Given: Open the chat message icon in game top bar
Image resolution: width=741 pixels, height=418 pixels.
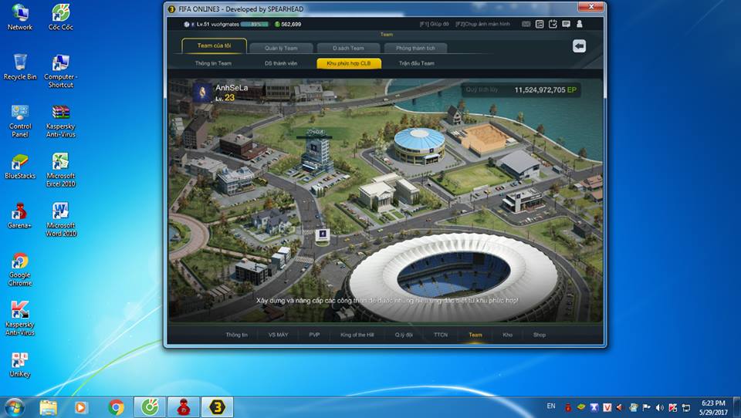Looking at the screenshot, I should pos(566,24).
